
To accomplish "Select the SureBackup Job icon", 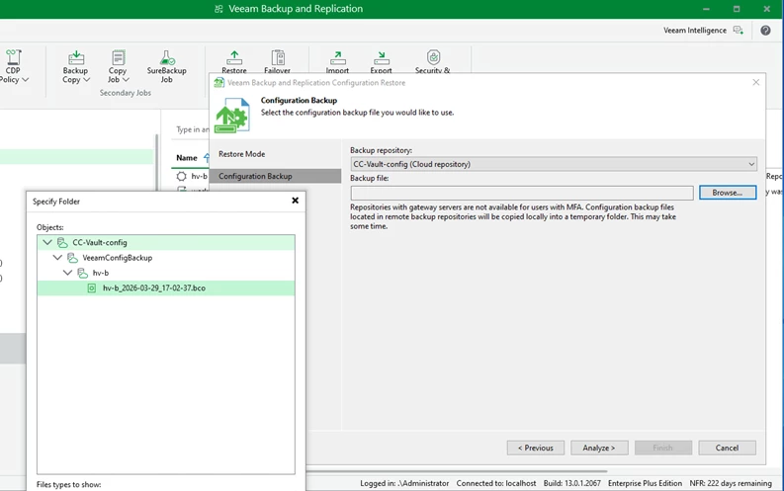I will 166,59.
